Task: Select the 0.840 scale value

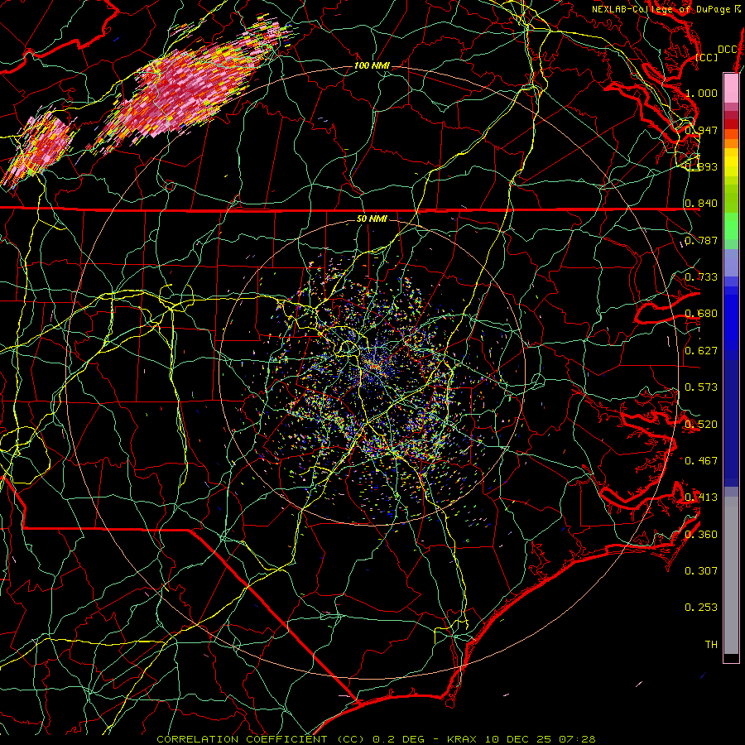Action: click(701, 204)
